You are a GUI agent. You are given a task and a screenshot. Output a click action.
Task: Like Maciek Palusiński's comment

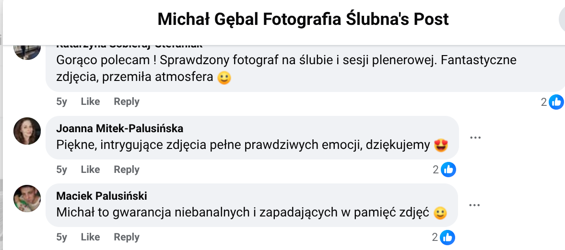[90, 237]
